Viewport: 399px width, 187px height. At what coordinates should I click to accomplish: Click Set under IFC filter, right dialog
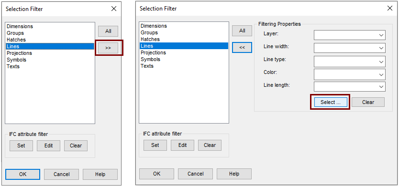click(155, 145)
